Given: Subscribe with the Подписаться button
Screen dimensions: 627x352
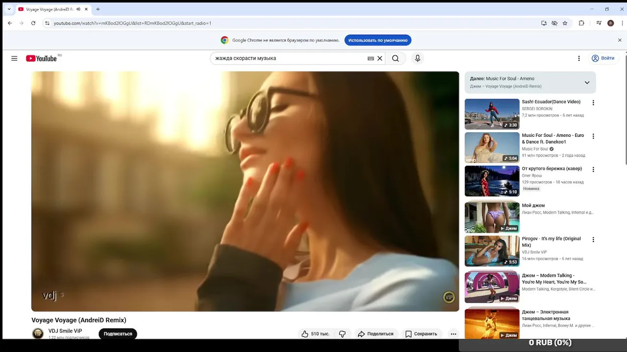Looking at the screenshot, I should (x=118, y=334).
